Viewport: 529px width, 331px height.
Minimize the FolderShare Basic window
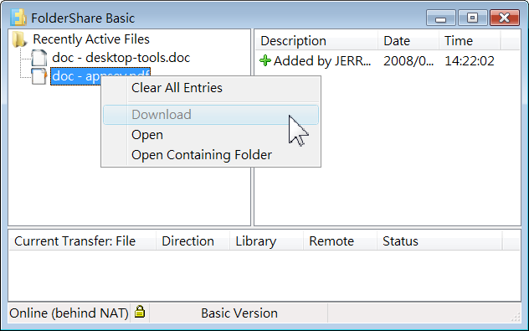[x=440, y=18]
